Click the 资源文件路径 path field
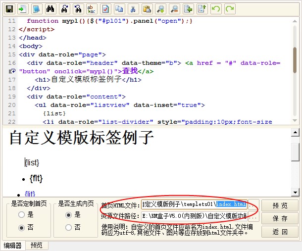302x251 pixels. [194, 216]
